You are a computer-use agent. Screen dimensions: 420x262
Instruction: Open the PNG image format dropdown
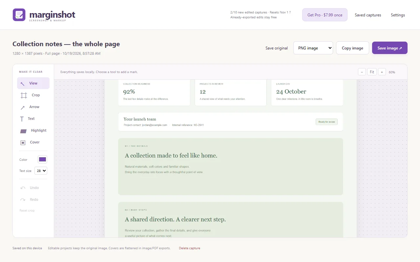tap(313, 48)
